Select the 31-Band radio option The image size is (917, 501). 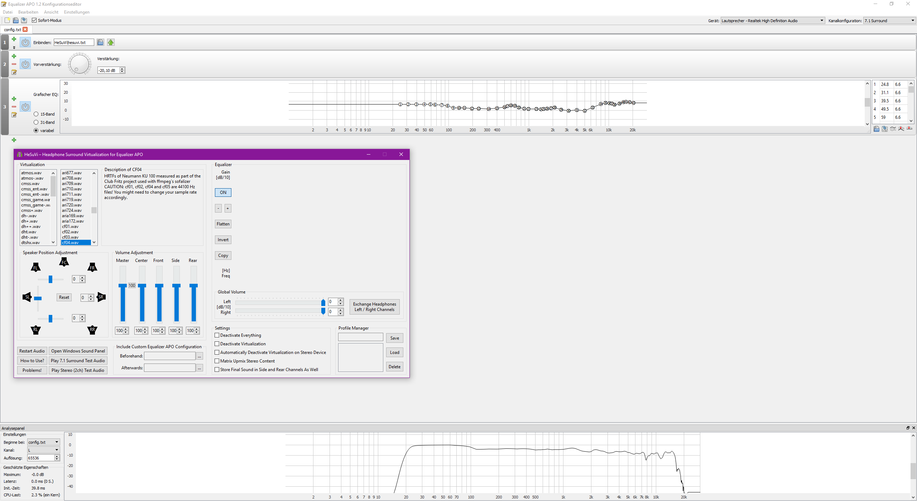(36, 122)
